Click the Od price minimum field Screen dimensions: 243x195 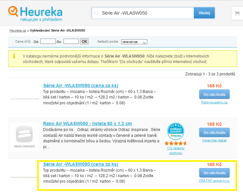(x=48, y=42)
